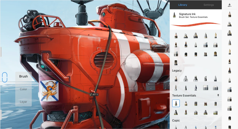Expand the Copic brush set header
Screen dimensions: 238x129
(177, 120)
